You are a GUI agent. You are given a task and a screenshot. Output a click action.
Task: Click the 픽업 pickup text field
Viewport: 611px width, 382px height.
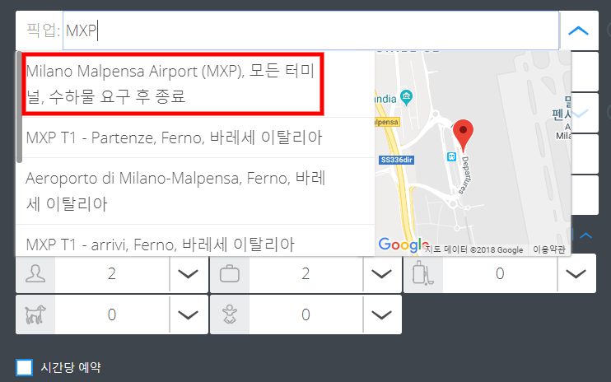(x=311, y=31)
